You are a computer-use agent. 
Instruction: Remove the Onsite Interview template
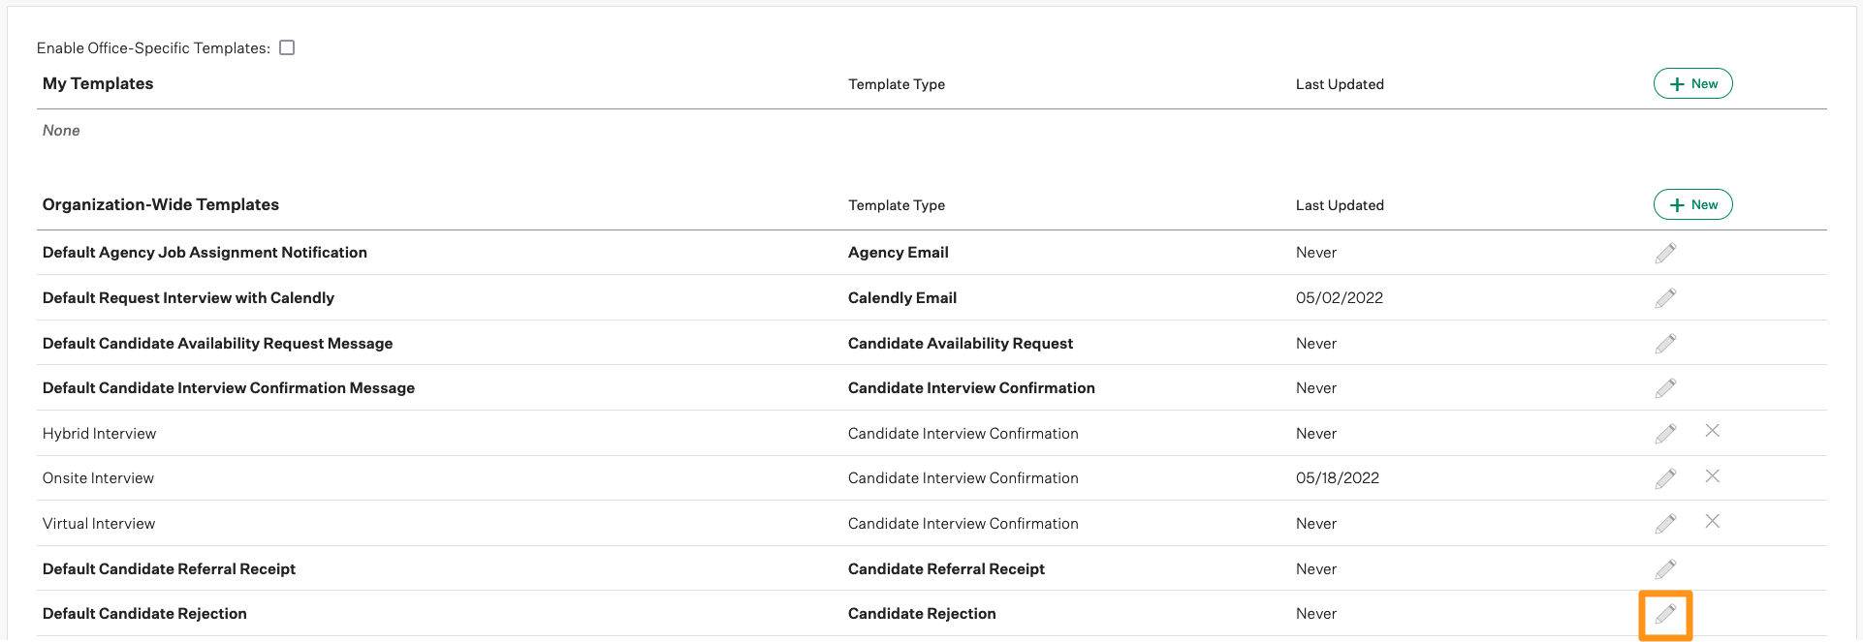click(x=1713, y=476)
